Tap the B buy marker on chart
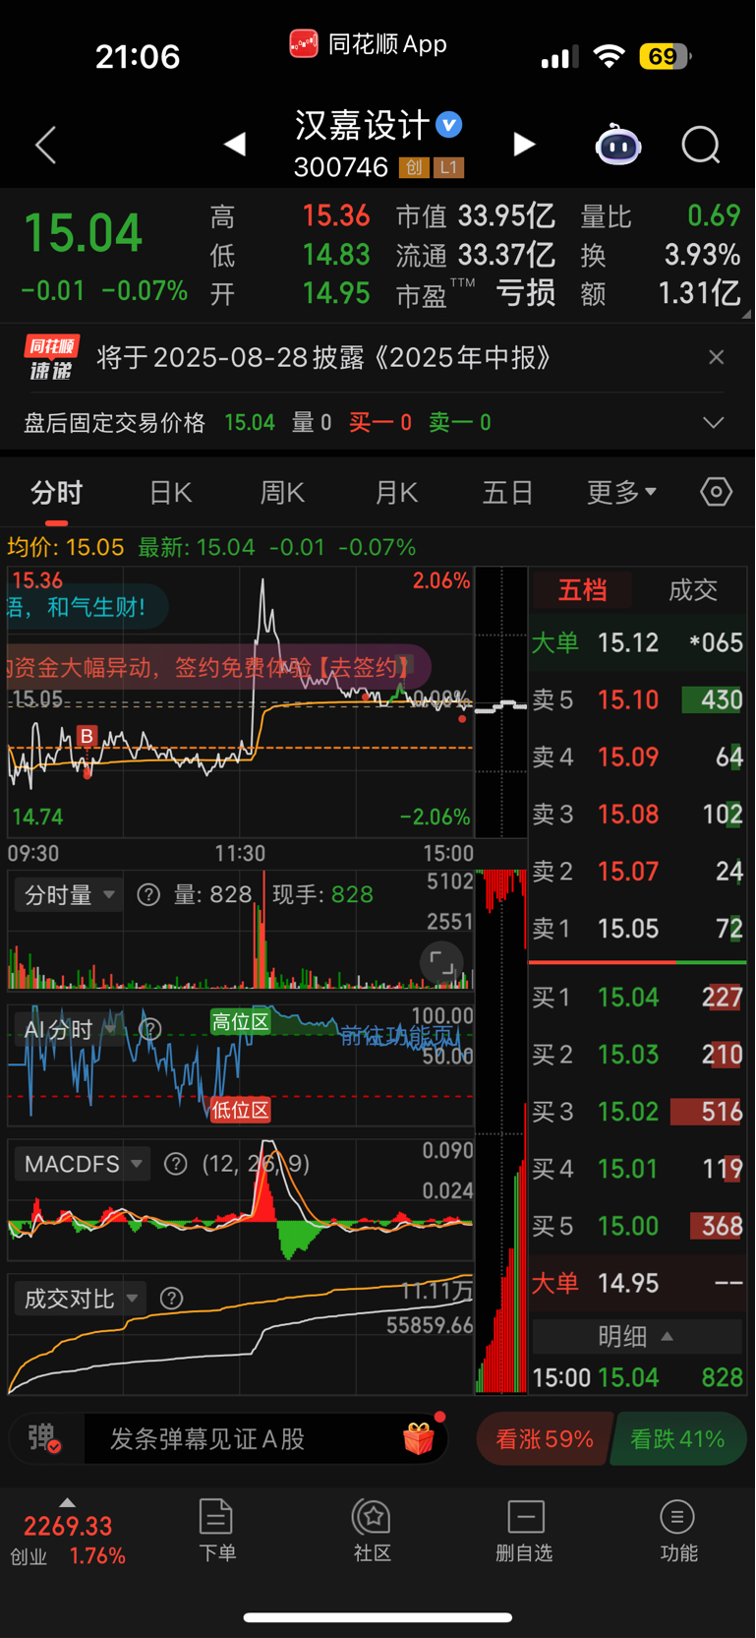756x1638 pixels. (x=87, y=736)
